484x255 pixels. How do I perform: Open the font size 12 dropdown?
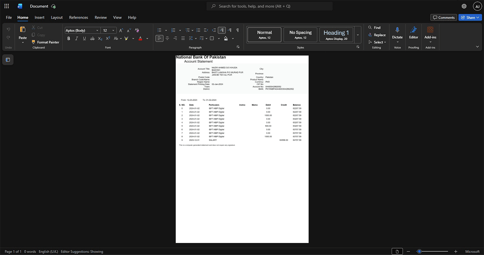click(113, 30)
